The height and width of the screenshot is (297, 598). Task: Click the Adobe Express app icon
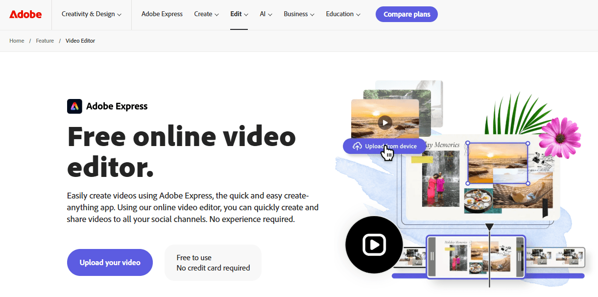point(74,106)
